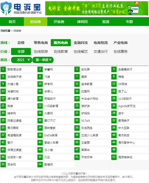Image resolution: width=149 pixels, height=183 pixels.
Task: Open rank 40 entry 南方航空
Action: coord(124,135)
